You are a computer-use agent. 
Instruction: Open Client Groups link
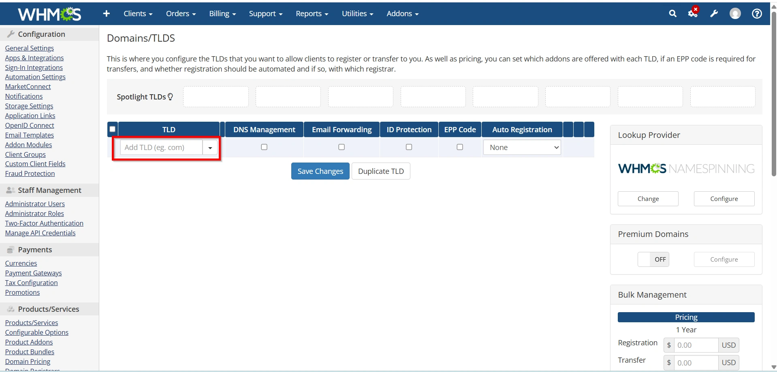tap(26, 154)
